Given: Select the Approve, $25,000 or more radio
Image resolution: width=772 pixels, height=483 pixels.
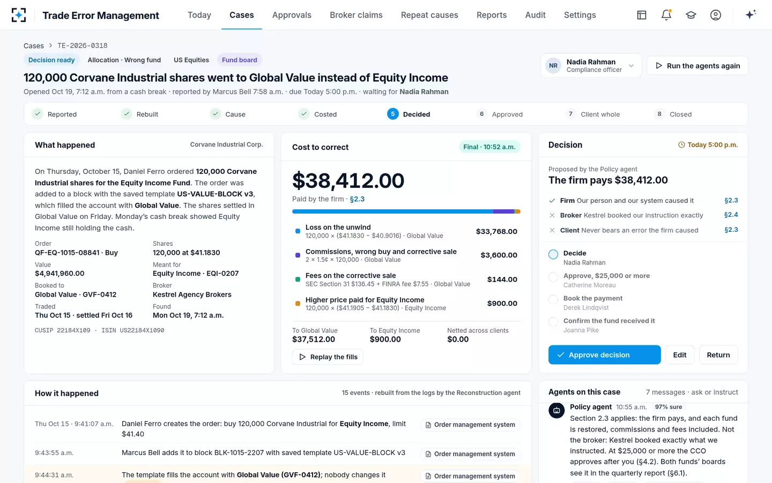Looking at the screenshot, I should click(553, 277).
